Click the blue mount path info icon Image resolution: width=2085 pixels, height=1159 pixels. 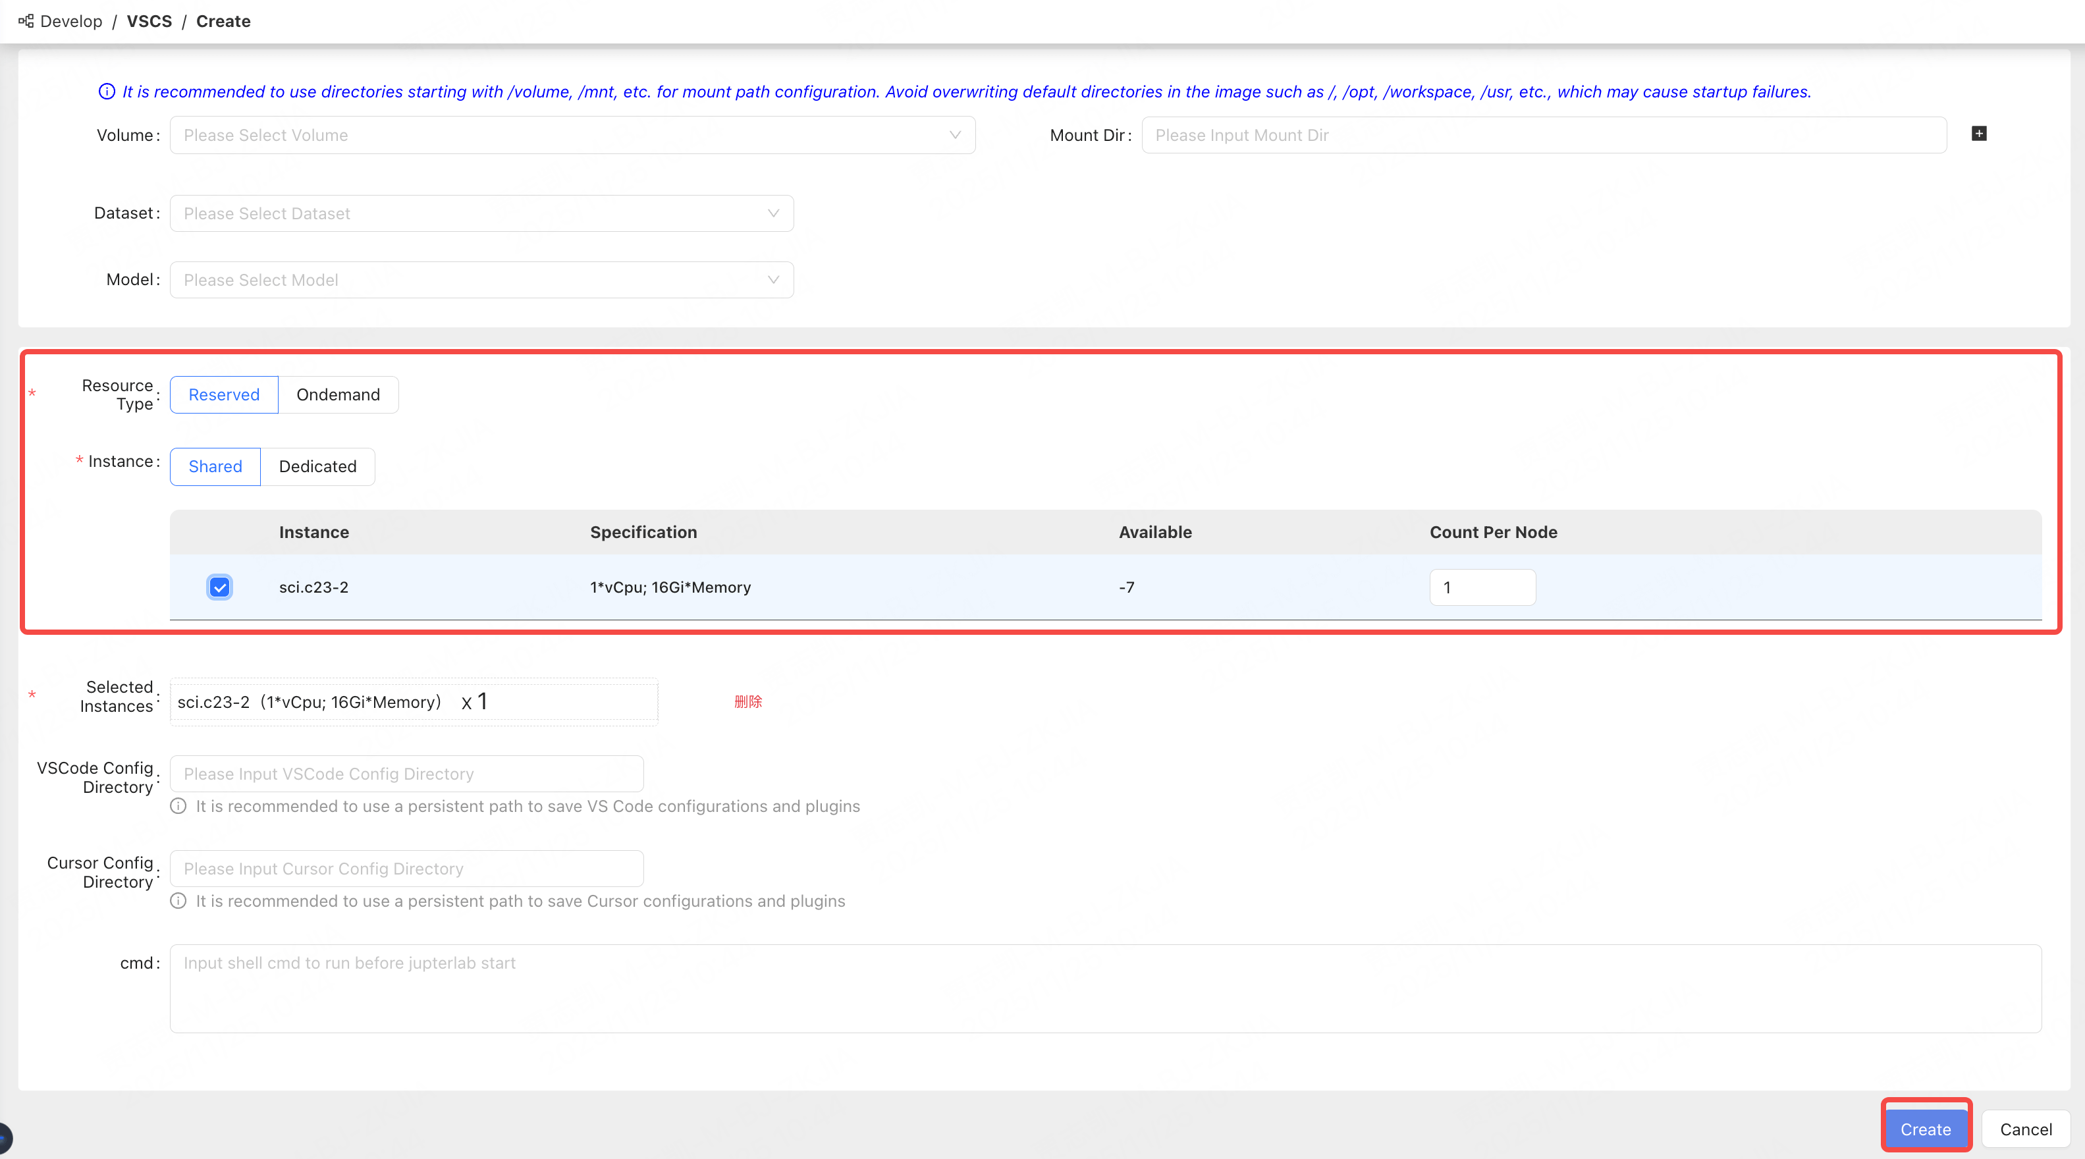click(106, 92)
